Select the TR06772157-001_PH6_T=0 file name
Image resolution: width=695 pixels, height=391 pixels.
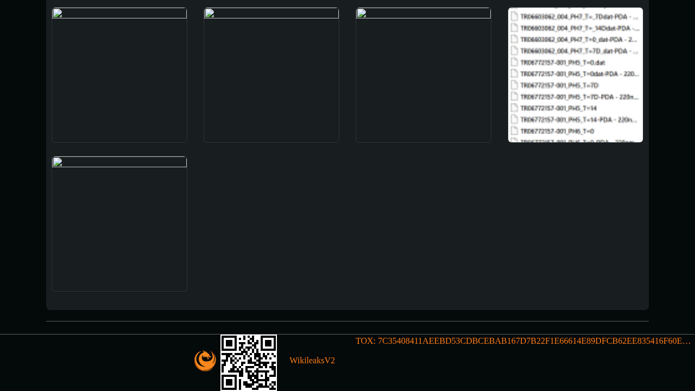557,131
